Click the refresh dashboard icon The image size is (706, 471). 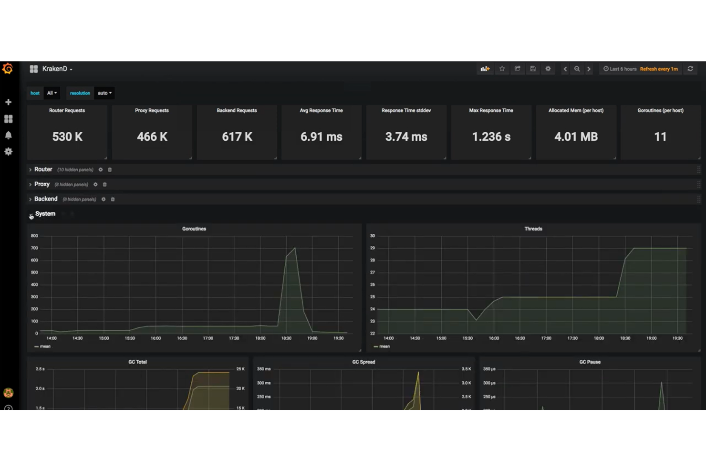point(690,69)
